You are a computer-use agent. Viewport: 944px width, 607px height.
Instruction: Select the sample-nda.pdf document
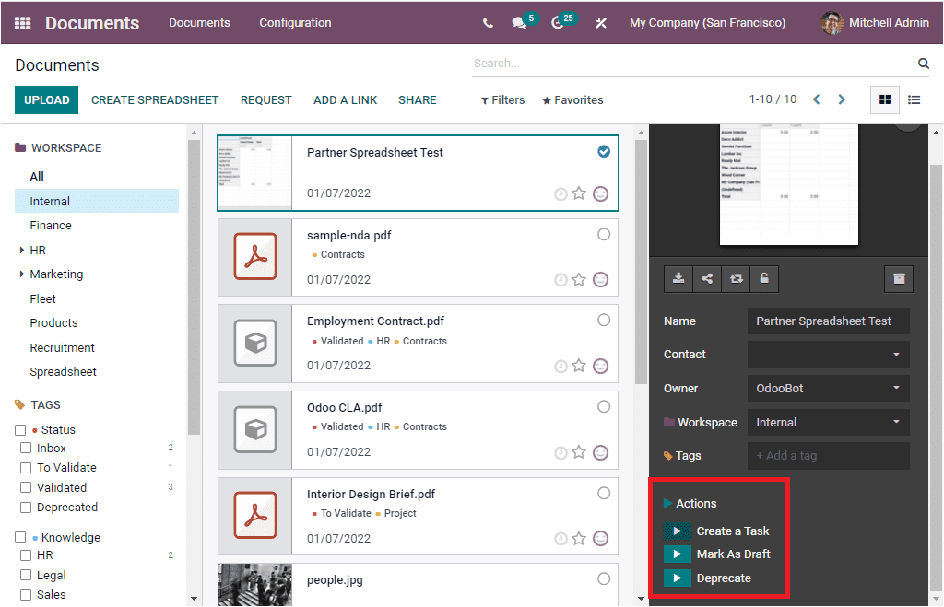coord(604,235)
